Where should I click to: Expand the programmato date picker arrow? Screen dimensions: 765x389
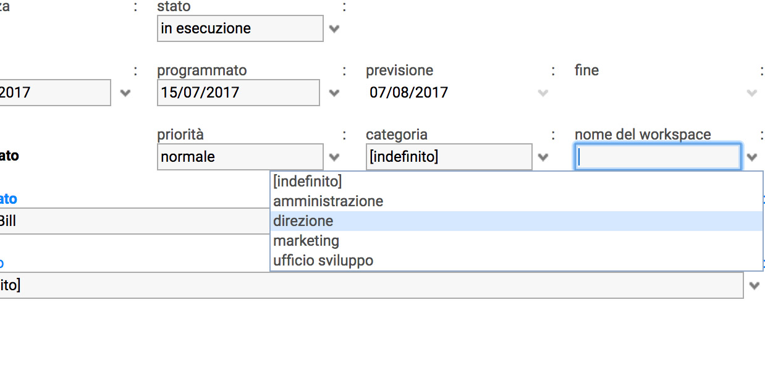(334, 93)
